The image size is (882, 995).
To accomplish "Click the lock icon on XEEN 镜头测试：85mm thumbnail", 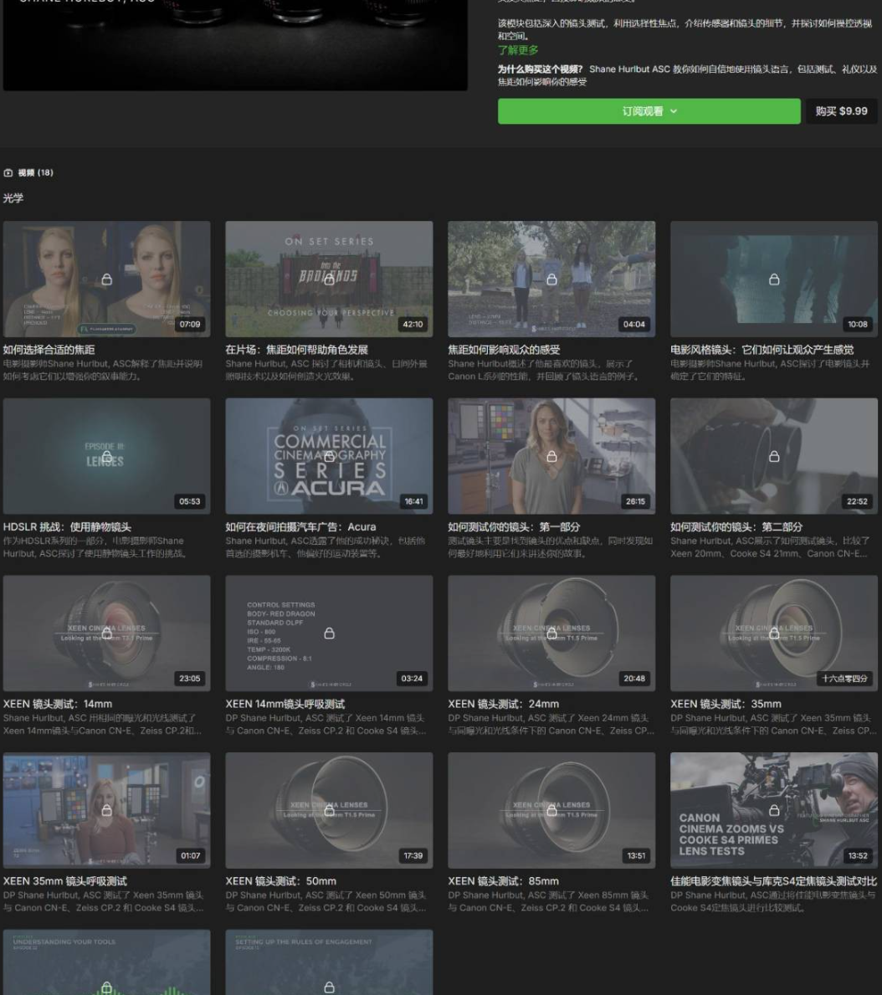I will (x=551, y=810).
